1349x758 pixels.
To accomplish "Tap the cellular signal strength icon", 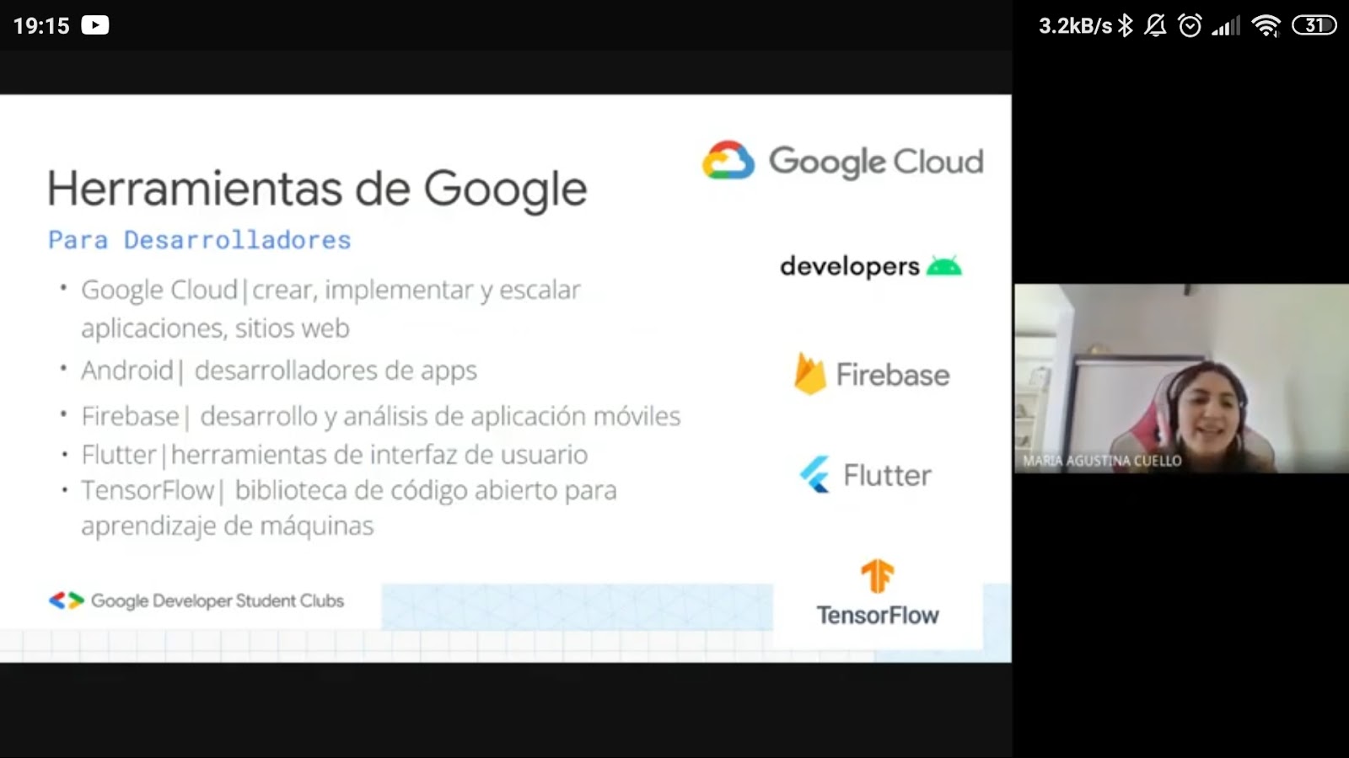I will tap(1226, 26).
